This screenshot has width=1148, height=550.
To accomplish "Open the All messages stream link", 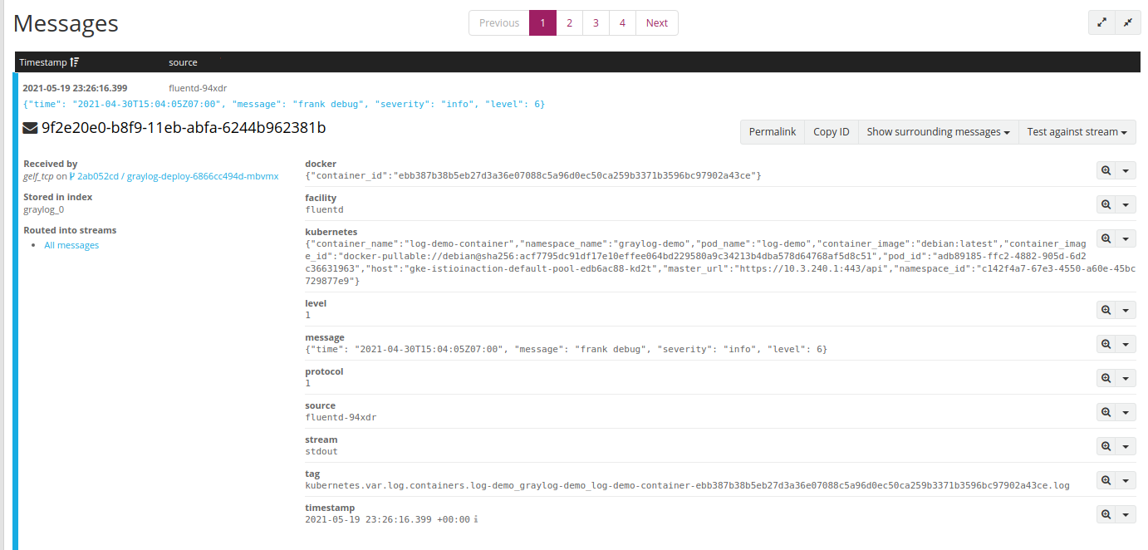I will coord(71,245).
